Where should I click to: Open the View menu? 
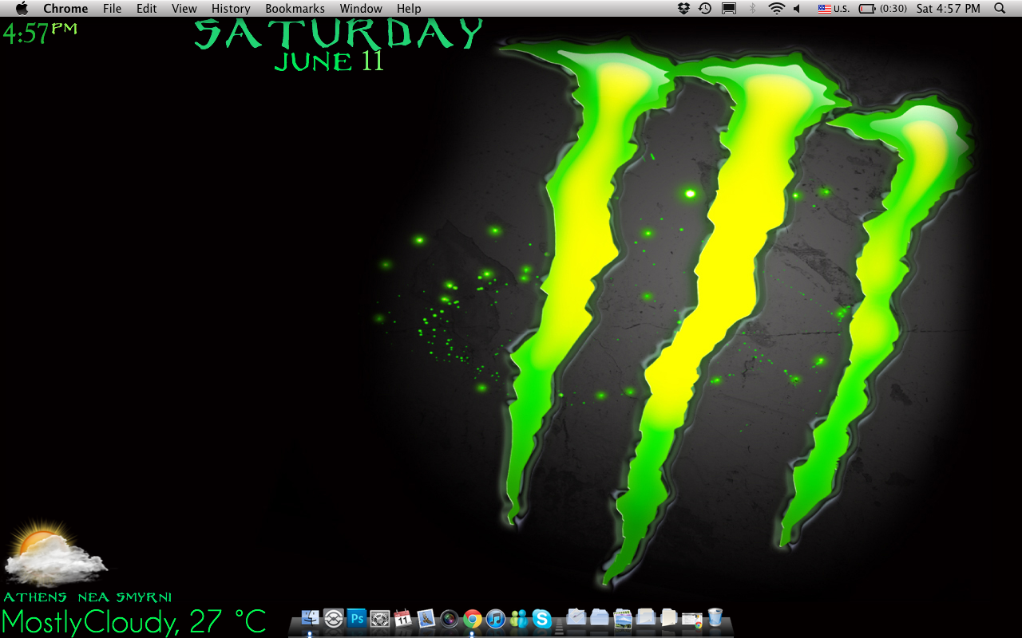[184, 8]
